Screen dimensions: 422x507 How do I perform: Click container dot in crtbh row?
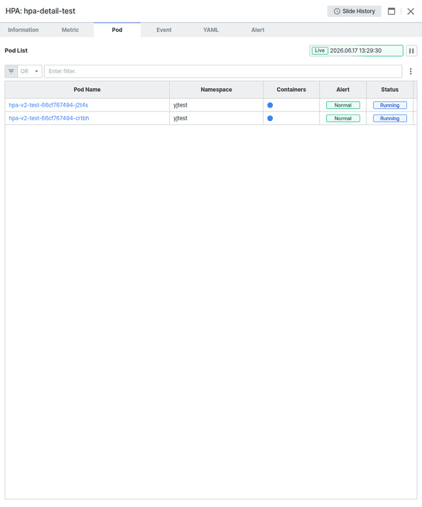point(270,118)
